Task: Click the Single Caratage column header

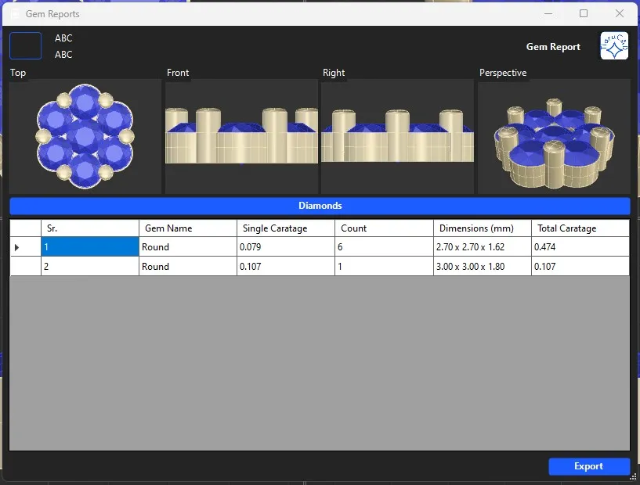Action: click(x=286, y=228)
